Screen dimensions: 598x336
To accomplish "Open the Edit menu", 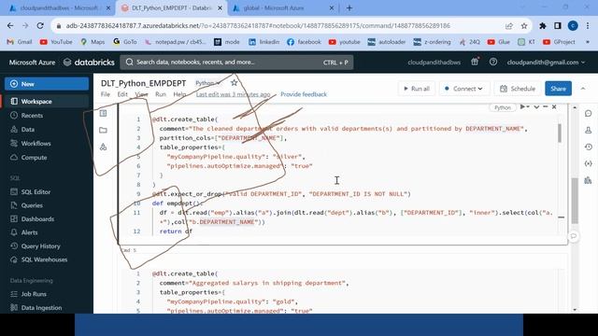I will tap(122, 94).
